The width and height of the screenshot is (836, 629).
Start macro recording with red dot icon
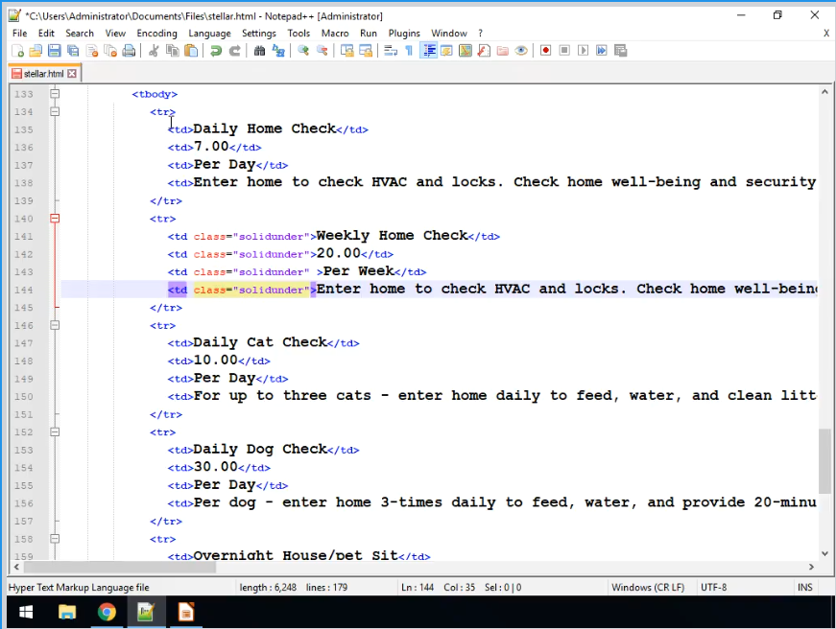pyautogui.click(x=545, y=51)
